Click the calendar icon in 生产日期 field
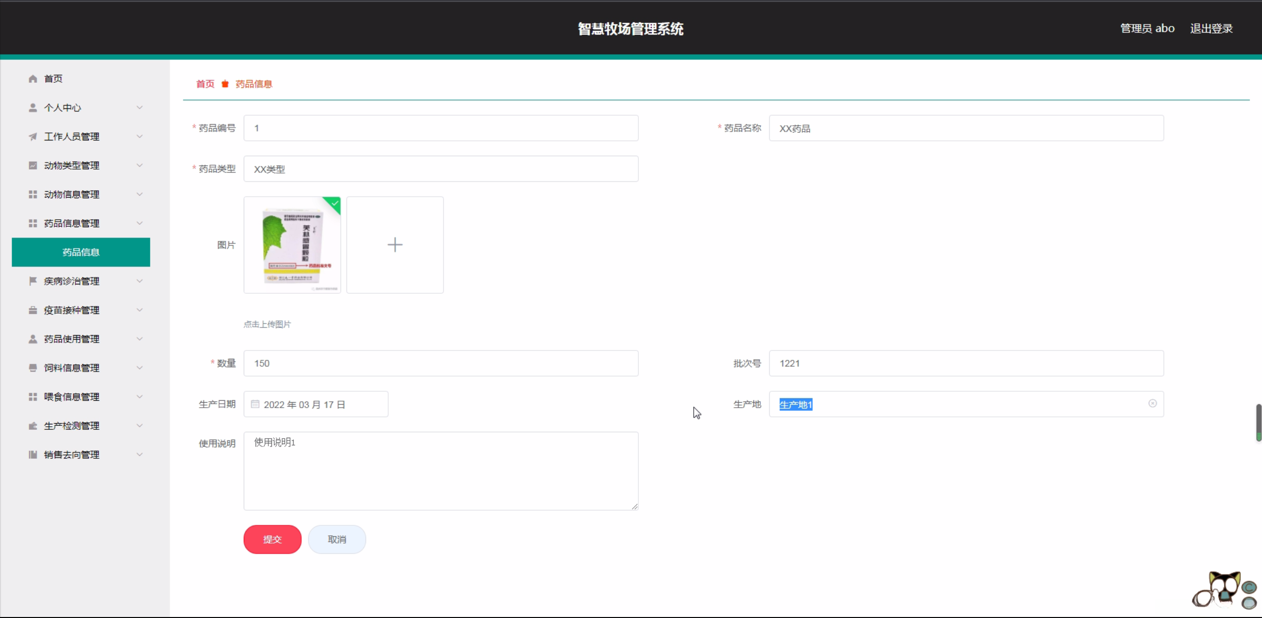 255,404
